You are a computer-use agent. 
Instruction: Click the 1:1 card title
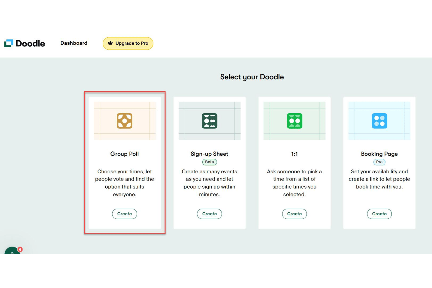pyautogui.click(x=295, y=154)
